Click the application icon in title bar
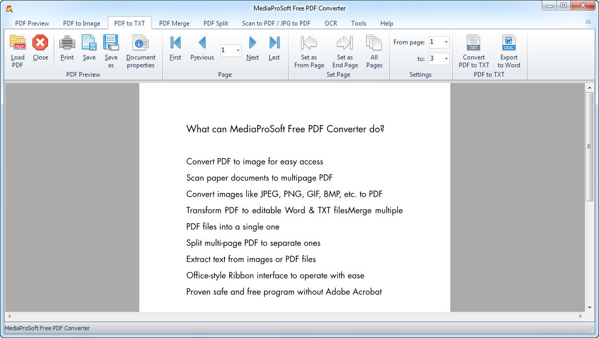The image size is (599, 338). 9,8
